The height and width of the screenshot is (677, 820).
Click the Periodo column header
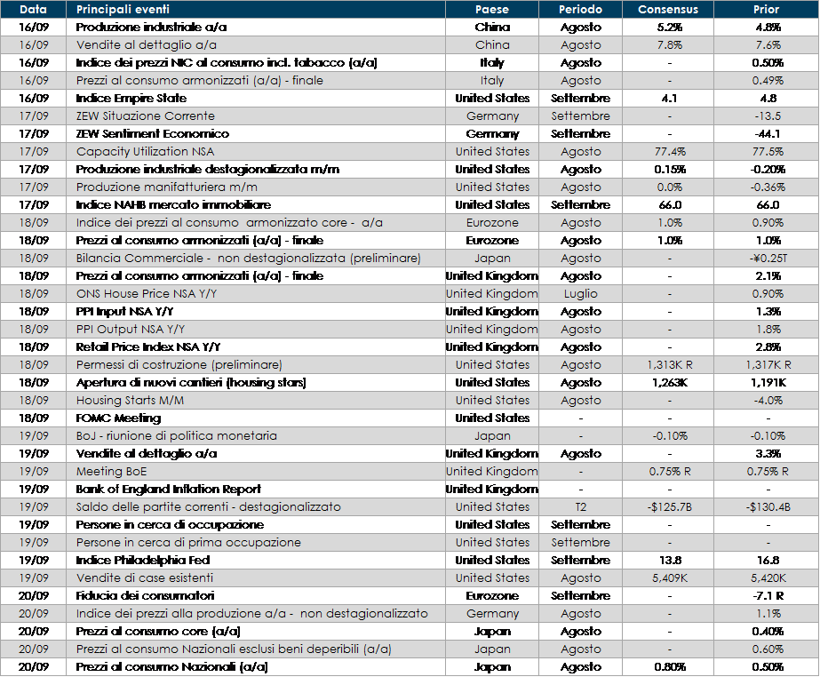pyautogui.click(x=580, y=10)
